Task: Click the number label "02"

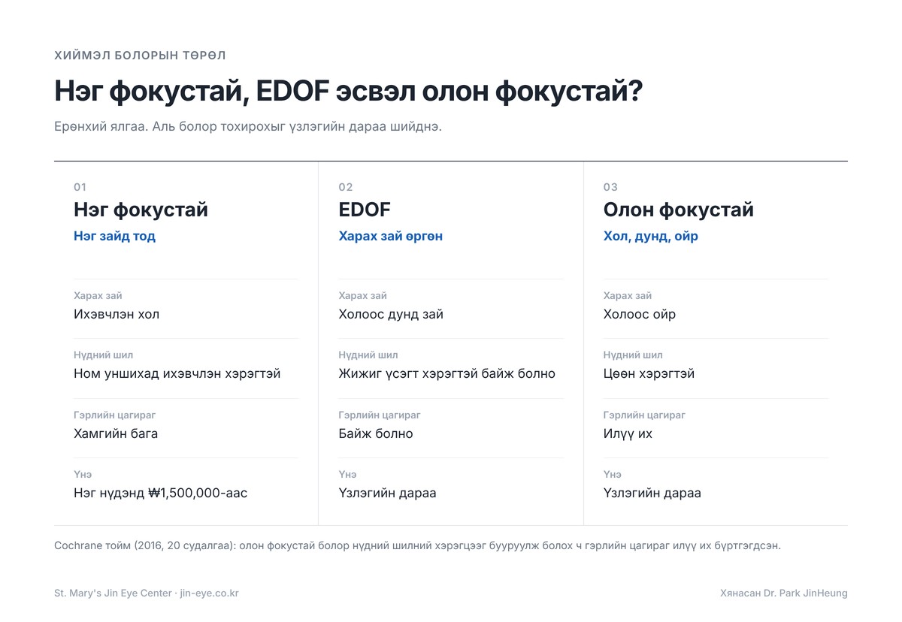Action: 346,187
